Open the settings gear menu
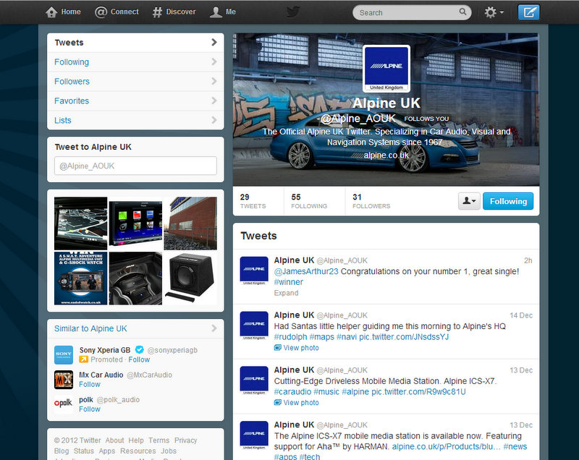Screen dimensions: 579x460 point(494,12)
